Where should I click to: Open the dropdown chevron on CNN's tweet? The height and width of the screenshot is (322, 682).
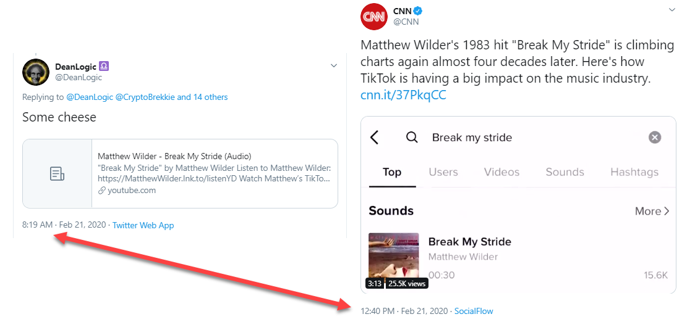(x=673, y=10)
